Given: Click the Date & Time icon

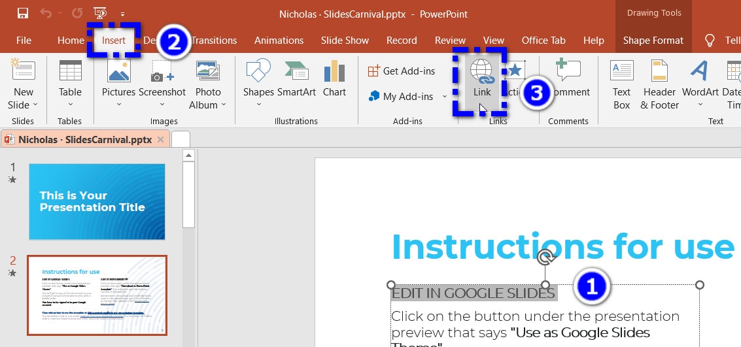Looking at the screenshot, I should click(x=734, y=71).
